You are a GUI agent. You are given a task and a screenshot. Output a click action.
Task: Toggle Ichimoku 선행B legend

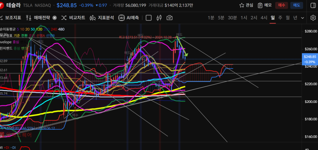[x=51, y=36]
